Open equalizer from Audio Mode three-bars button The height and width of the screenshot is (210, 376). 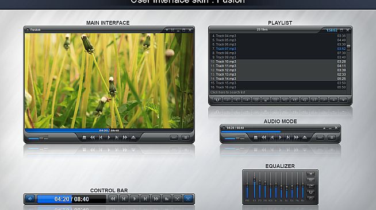320,138
